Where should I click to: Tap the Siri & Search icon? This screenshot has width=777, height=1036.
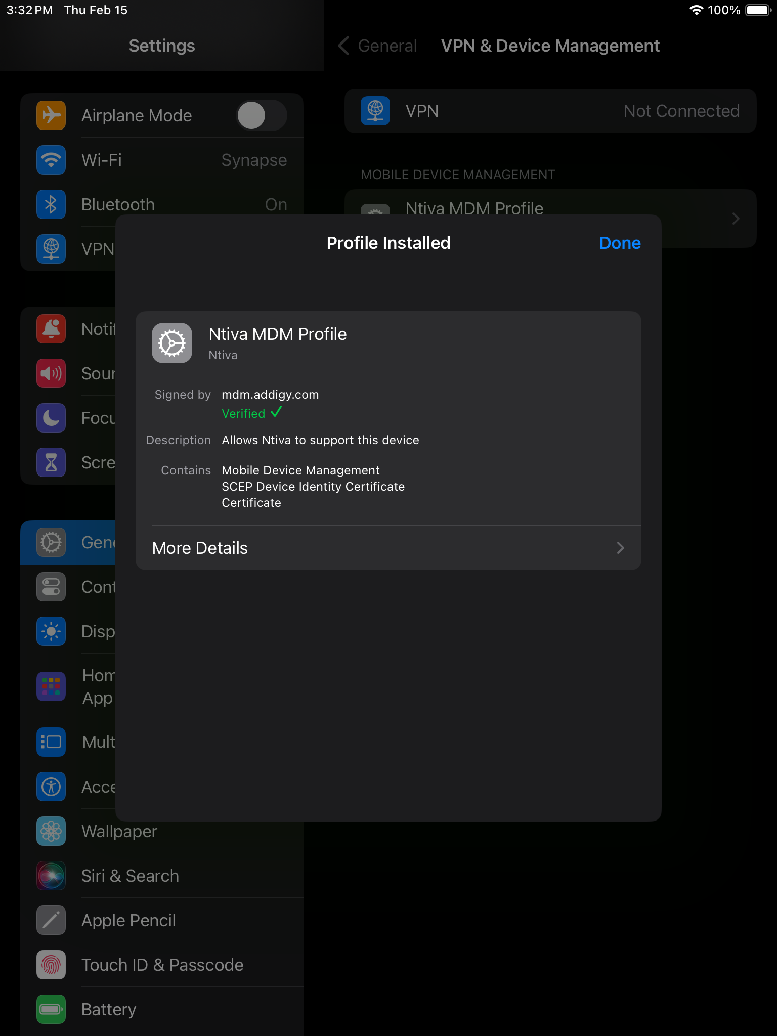51,876
